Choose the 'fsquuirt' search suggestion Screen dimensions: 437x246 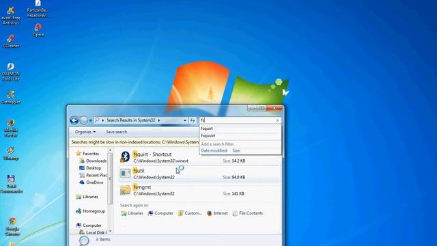208,136
